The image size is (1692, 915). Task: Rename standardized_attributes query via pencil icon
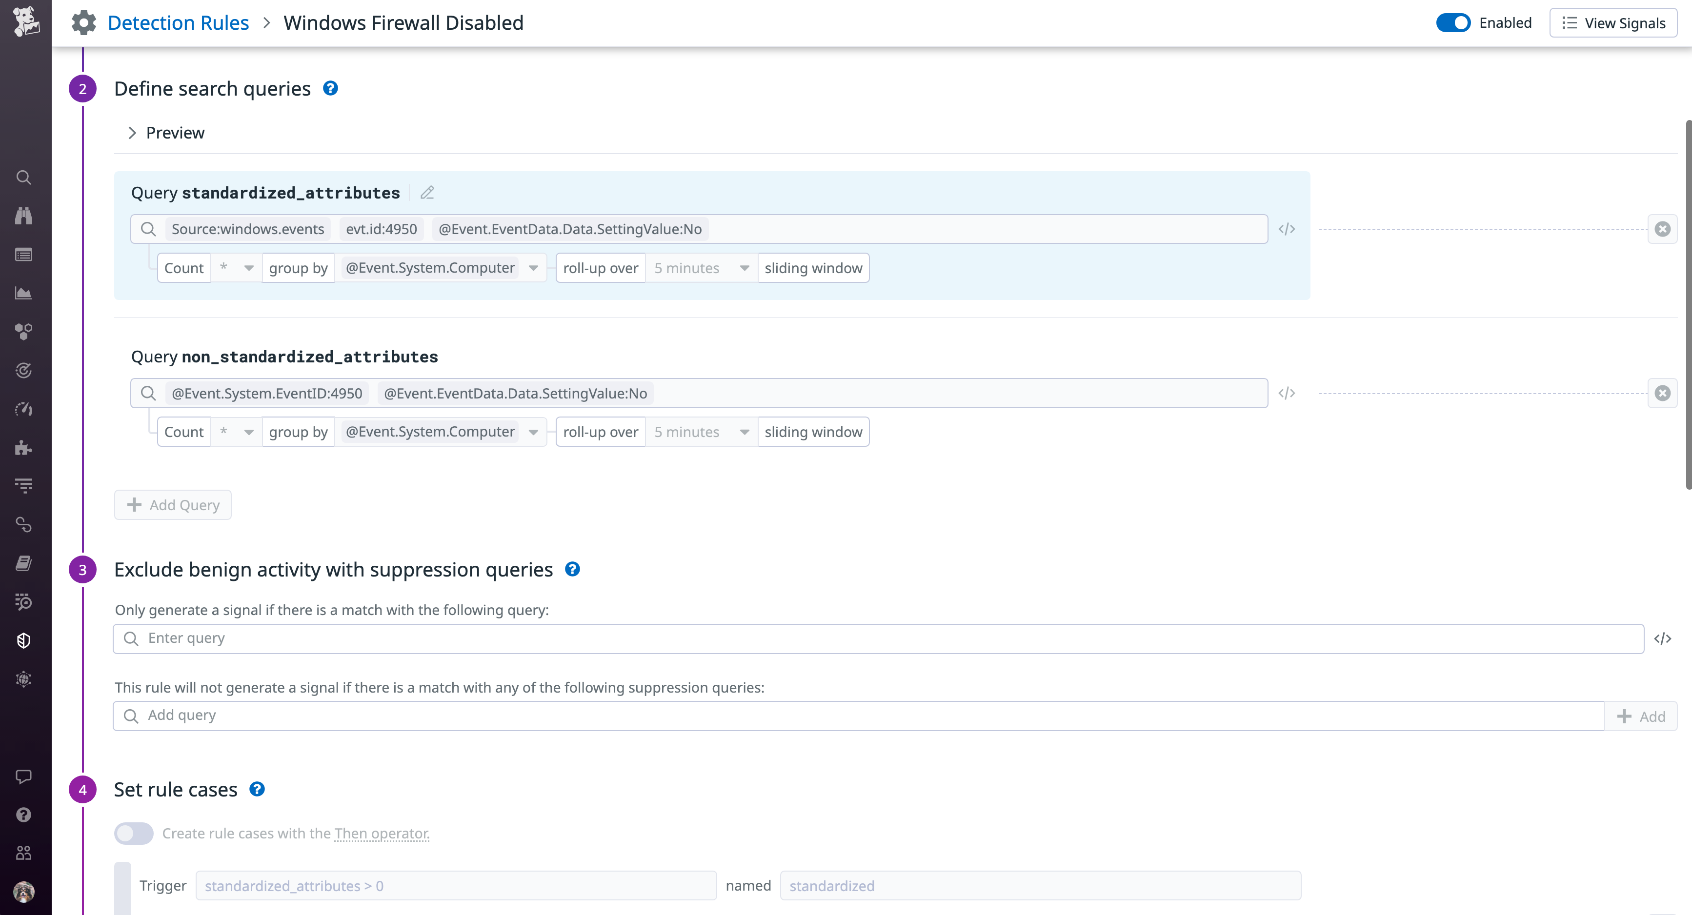point(427,193)
